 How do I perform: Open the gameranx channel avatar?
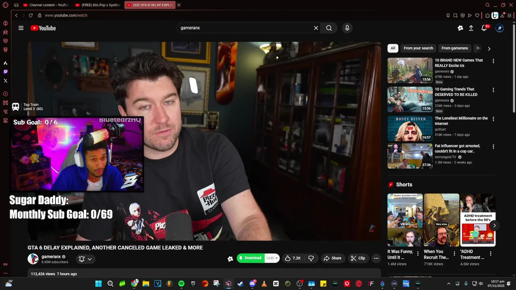33,259
